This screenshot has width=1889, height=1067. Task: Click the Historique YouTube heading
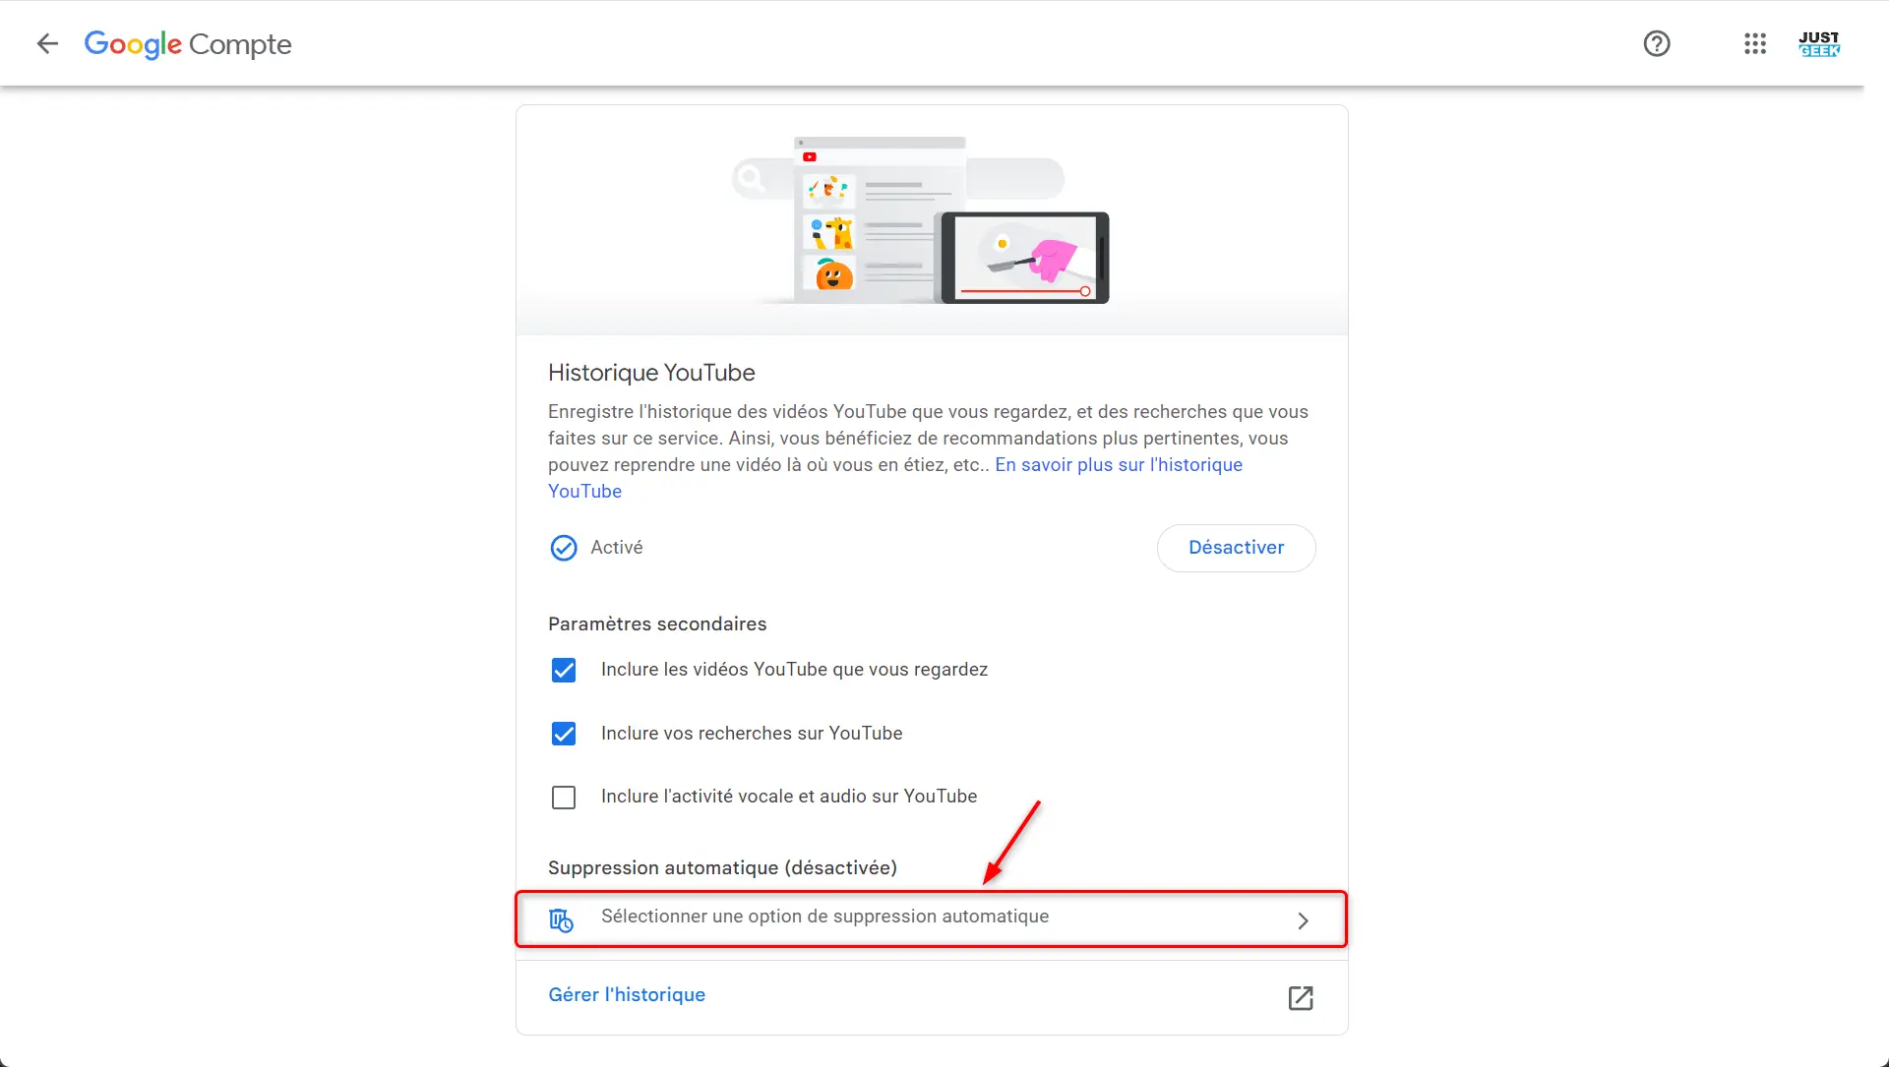pos(651,373)
